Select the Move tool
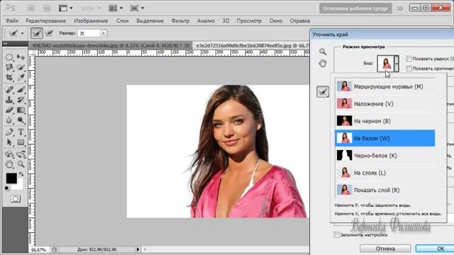Screen dimensions: 454x255 click(21, 57)
